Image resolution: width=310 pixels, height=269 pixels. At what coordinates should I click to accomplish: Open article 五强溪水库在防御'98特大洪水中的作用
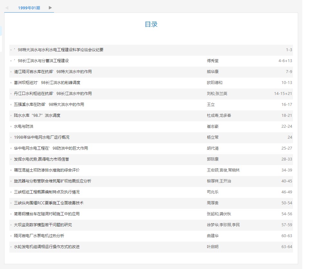pyautogui.click(x=49, y=105)
